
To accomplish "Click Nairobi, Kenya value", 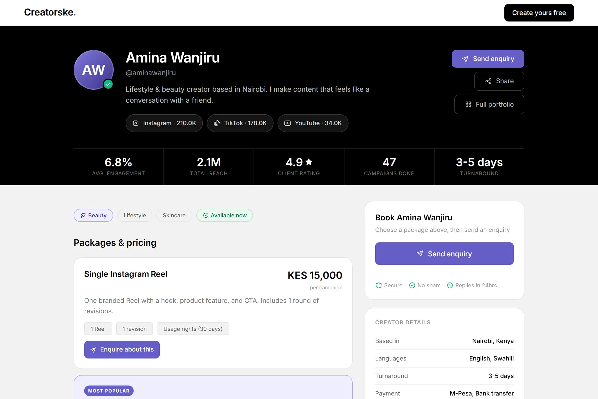I will point(493,341).
